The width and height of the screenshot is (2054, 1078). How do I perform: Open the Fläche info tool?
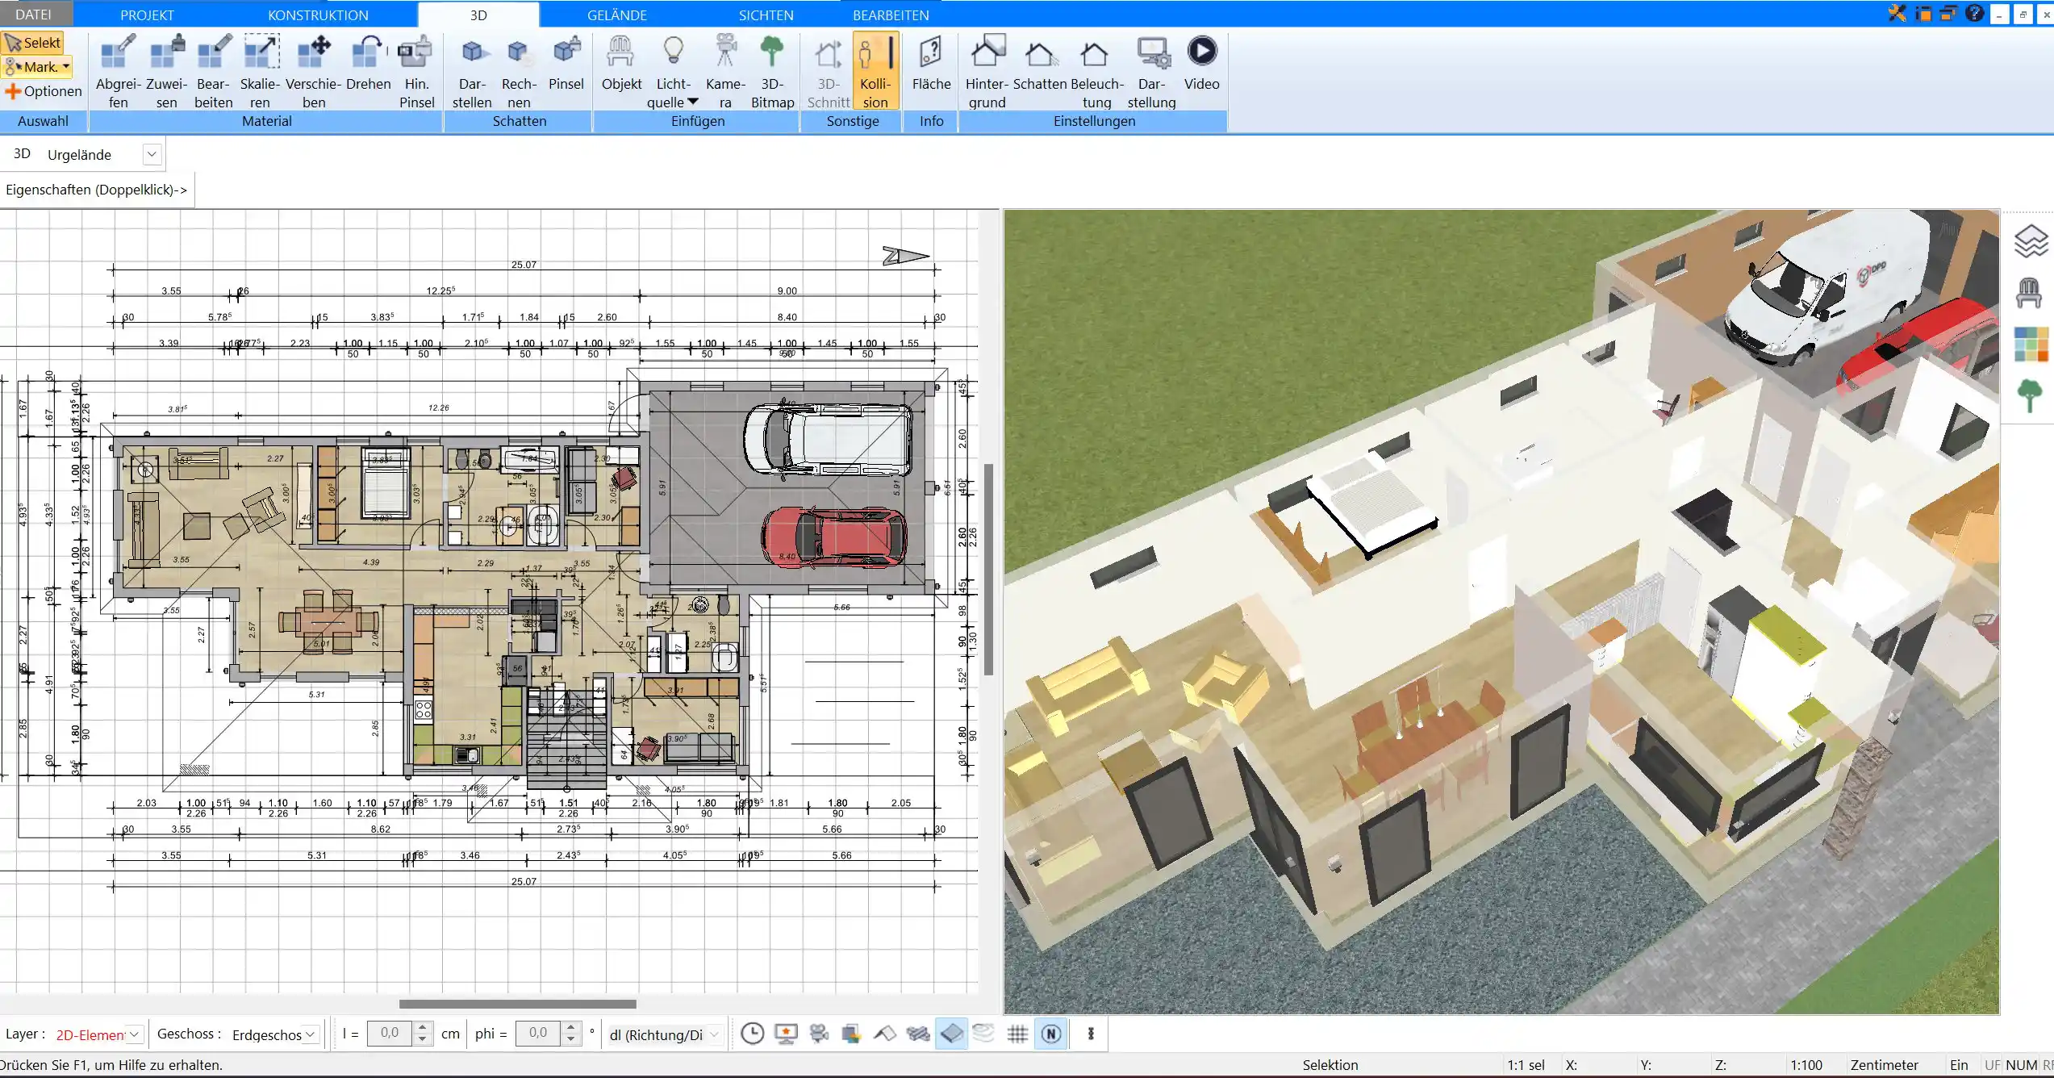click(931, 63)
